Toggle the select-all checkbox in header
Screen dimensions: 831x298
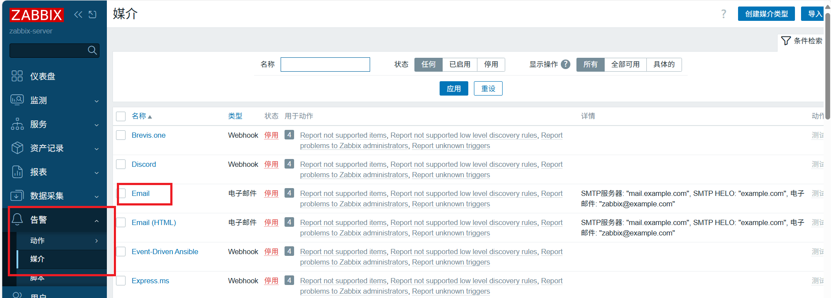coord(121,116)
